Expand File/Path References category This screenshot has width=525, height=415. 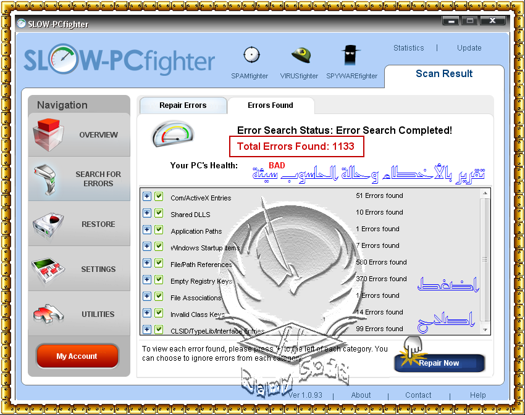click(146, 263)
